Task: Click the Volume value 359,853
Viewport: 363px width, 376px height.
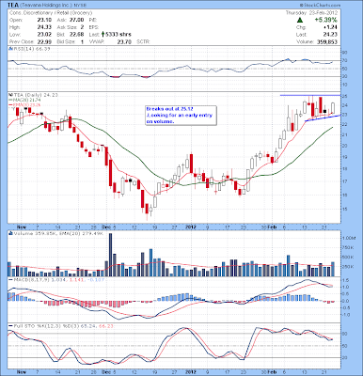Action: [326, 41]
